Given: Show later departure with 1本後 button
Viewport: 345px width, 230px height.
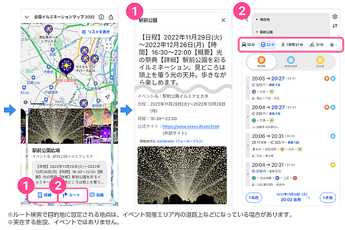Looking at the screenshot, I should [328, 198].
